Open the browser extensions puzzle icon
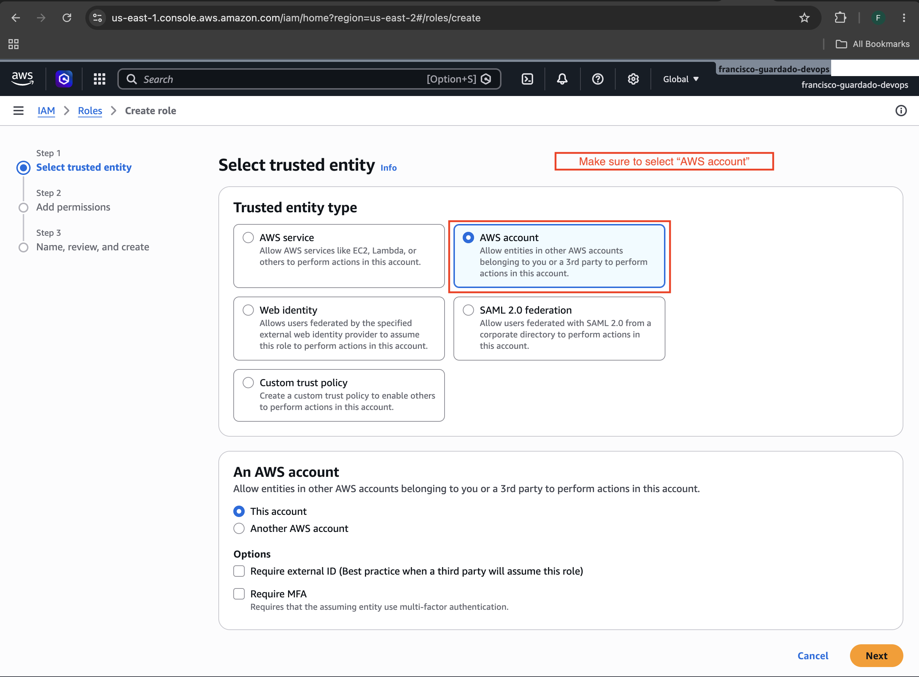 [x=840, y=18]
